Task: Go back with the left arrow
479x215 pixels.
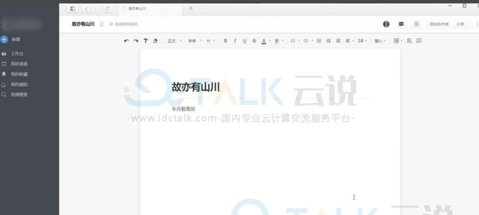Action: coord(87,9)
